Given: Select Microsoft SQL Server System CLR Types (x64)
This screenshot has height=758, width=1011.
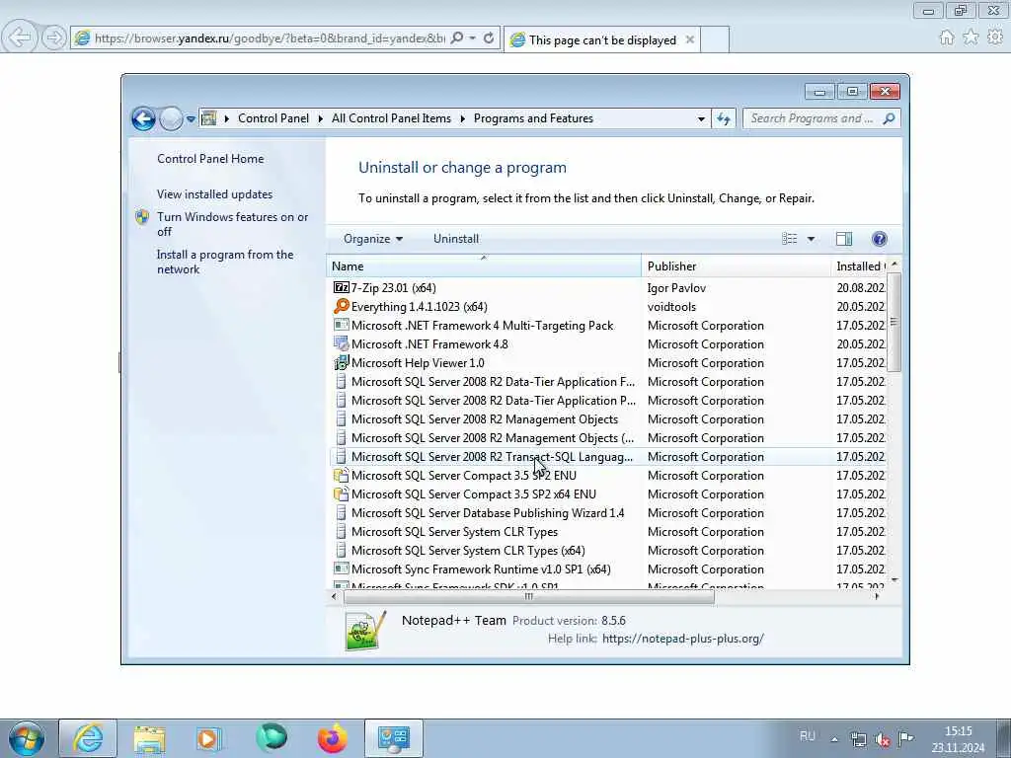Looking at the screenshot, I should 468,551.
